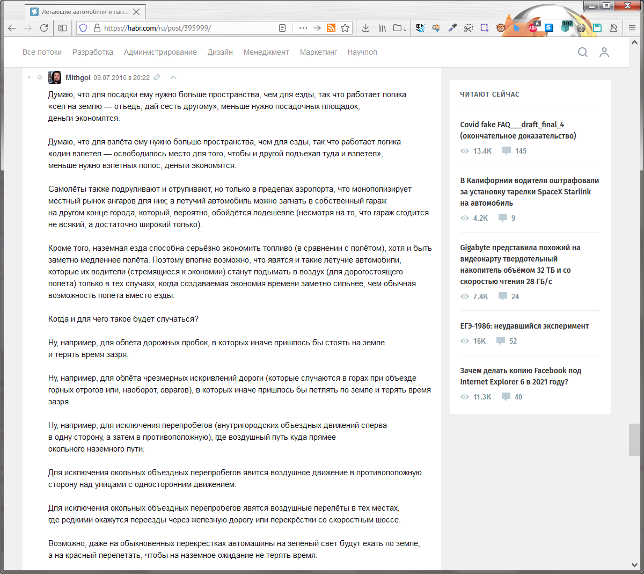Go back to the previous page
This screenshot has width=644, height=574.
coord(12,28)
